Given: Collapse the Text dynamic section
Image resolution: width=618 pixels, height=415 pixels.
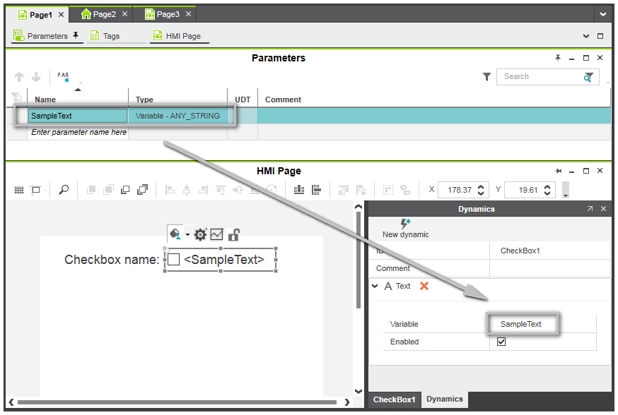Looking at the screenshot, I should (x=375, y=286).
